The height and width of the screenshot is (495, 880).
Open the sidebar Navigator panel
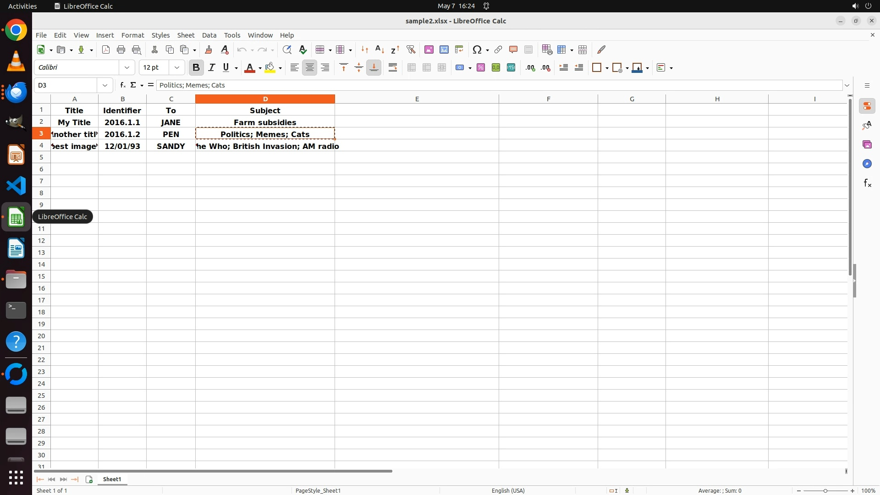coord(867,164)
